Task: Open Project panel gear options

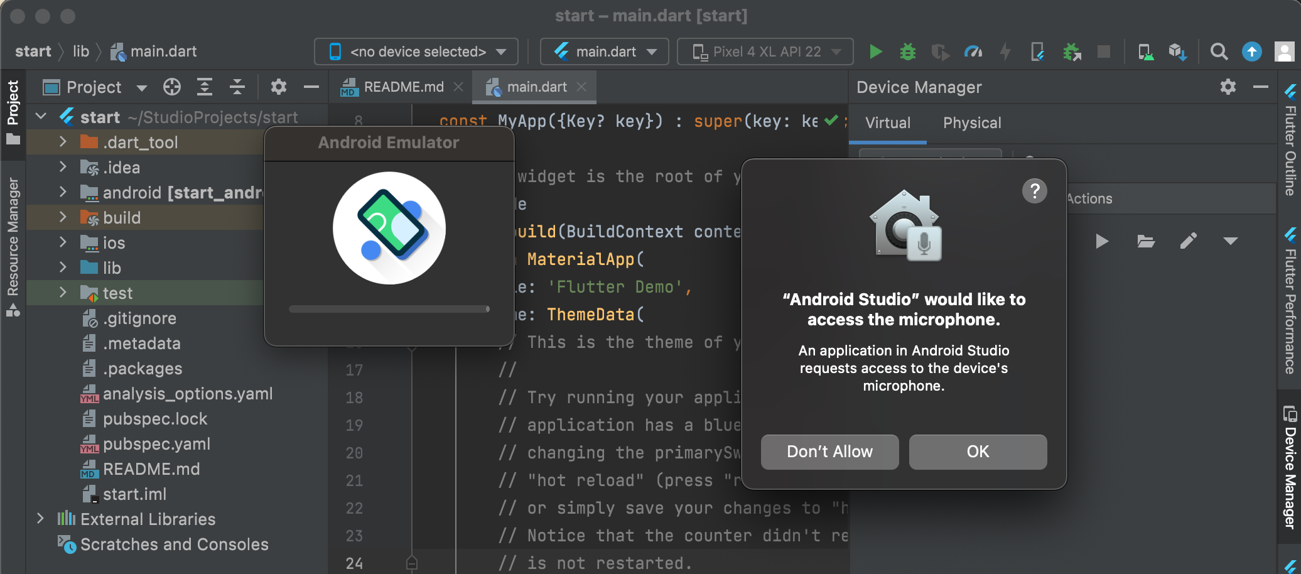Action: 279,87
